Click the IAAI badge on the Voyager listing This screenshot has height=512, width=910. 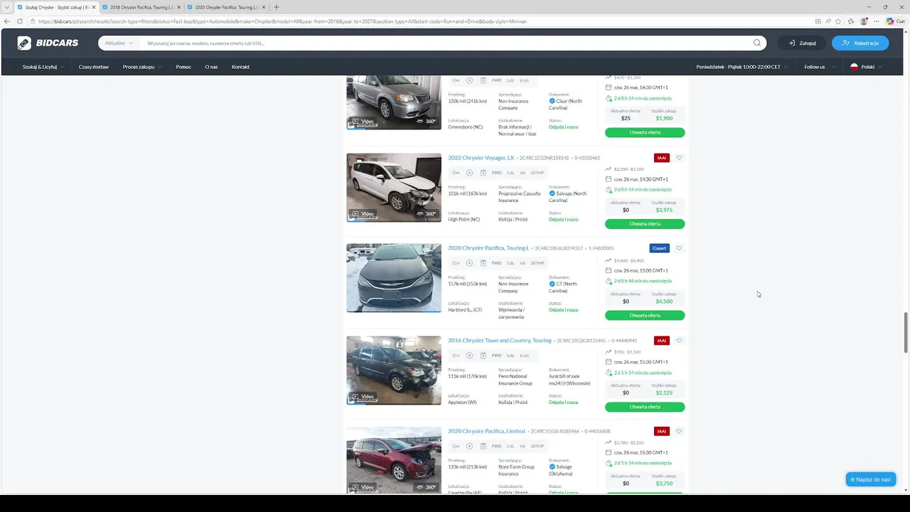pos(662,158)
